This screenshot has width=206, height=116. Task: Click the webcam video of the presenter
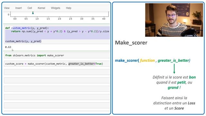click(174, 20)
